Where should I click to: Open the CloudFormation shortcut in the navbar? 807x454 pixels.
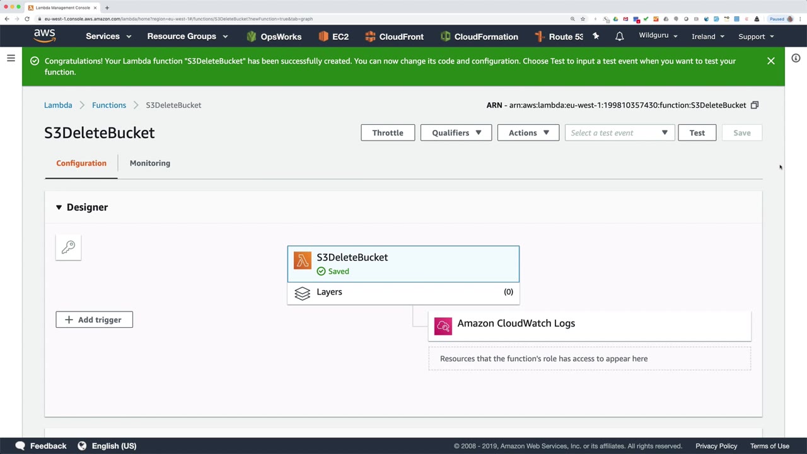pyautogui.click(x=479, y=37)
